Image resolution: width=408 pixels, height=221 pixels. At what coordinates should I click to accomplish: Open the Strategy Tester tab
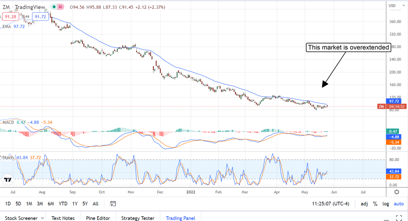[138, 218]
